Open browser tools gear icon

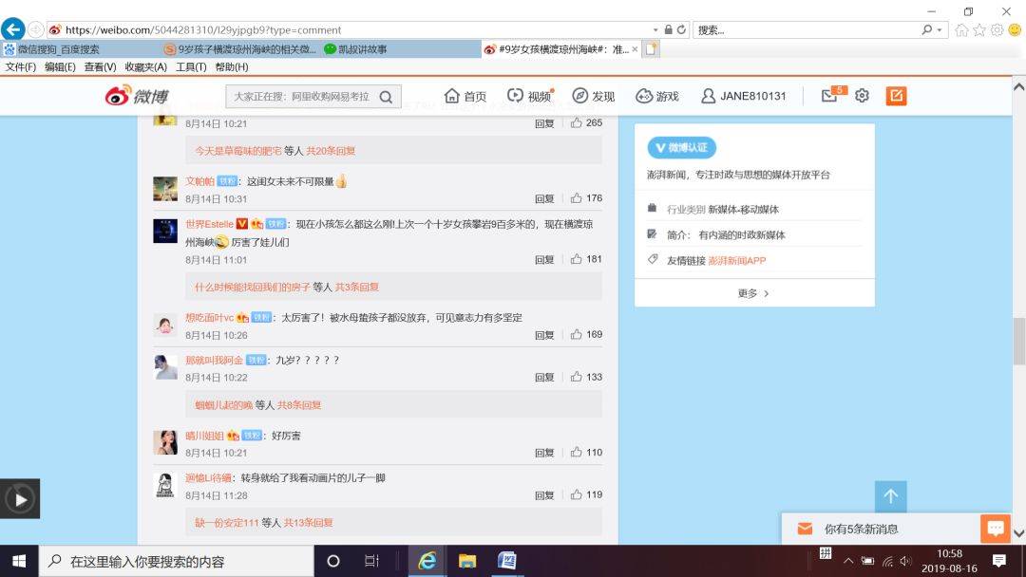tap(997, 30)
